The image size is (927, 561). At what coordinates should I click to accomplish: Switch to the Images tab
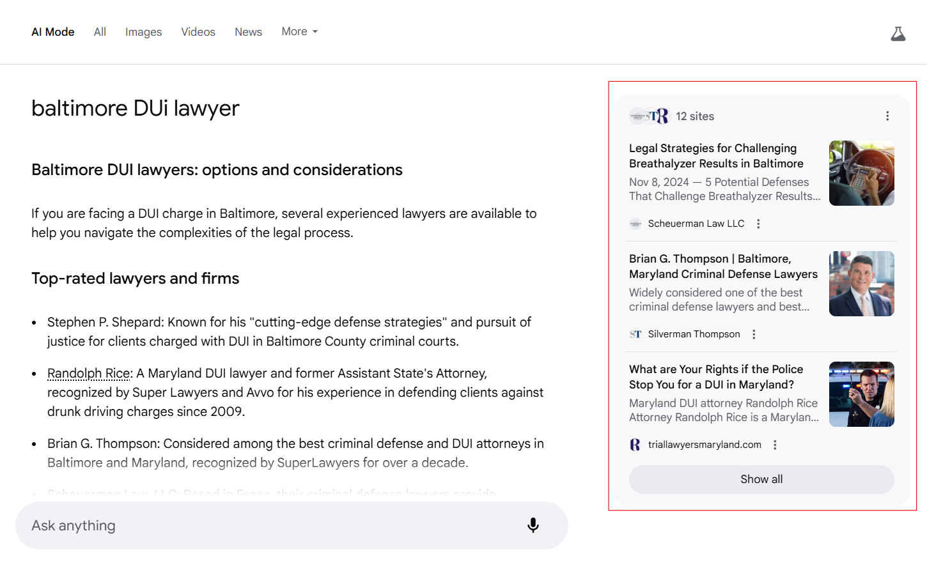tap(143, 32)
